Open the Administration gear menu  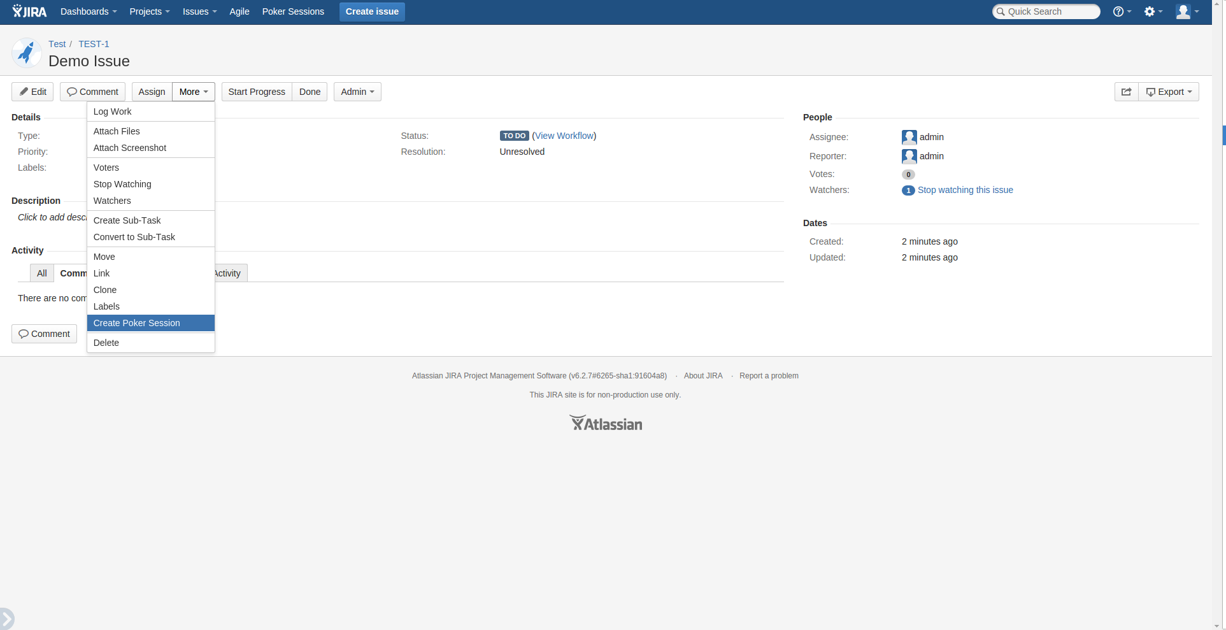1153,11
